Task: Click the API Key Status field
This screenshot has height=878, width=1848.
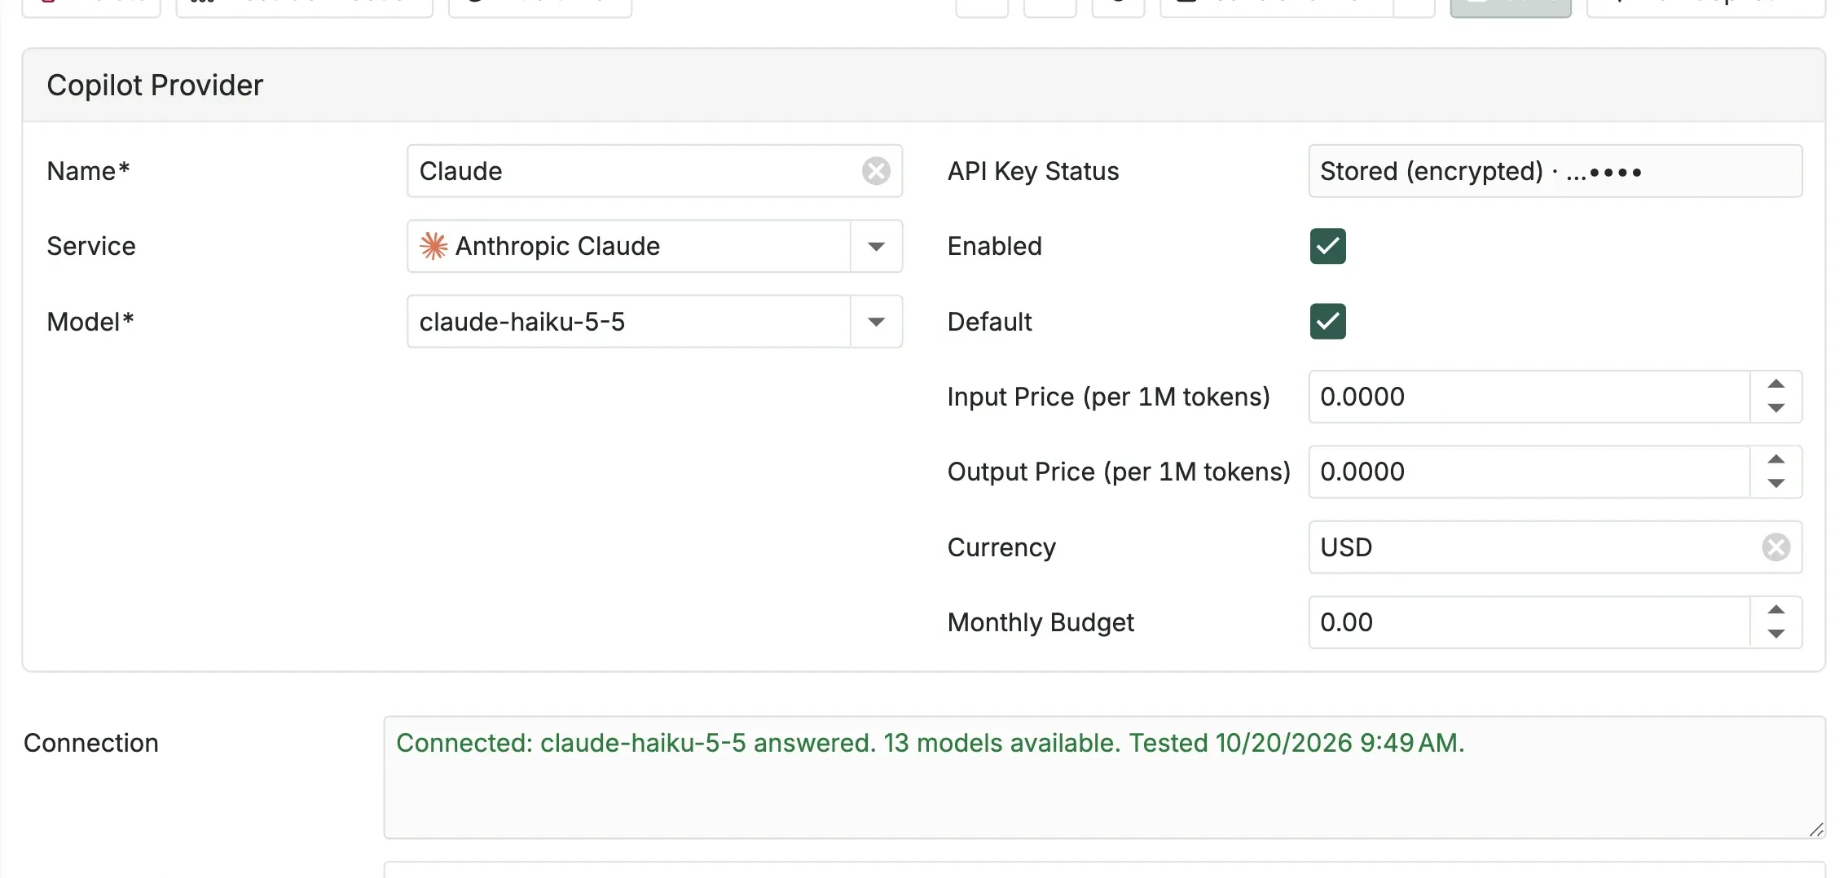Action: 1555,171
